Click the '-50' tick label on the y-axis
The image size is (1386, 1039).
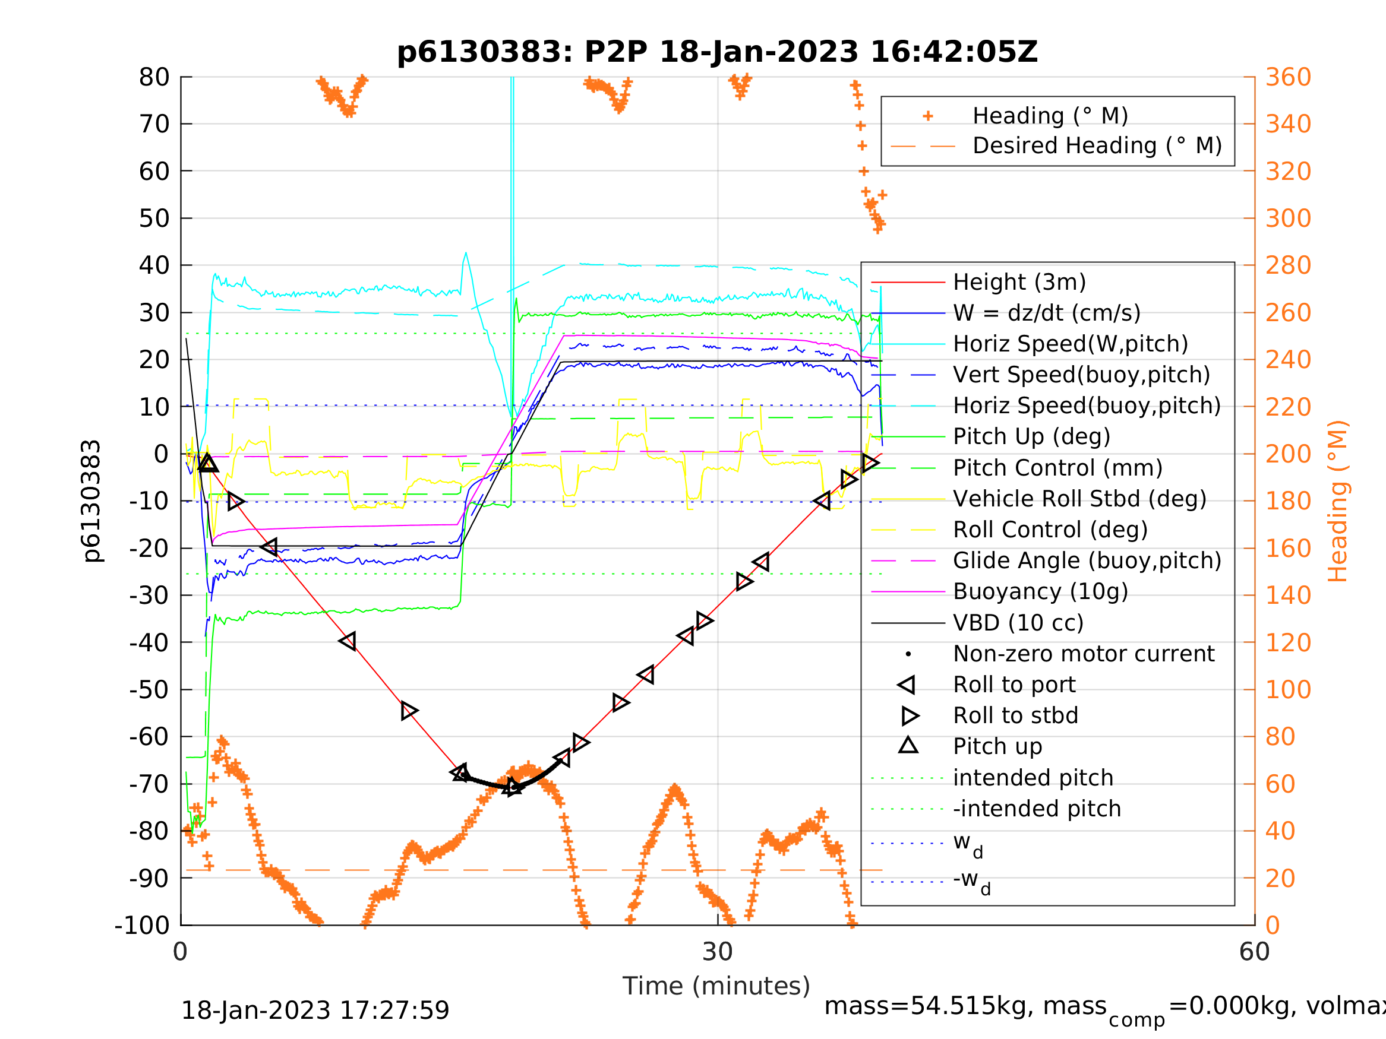(x=150, y=690)
